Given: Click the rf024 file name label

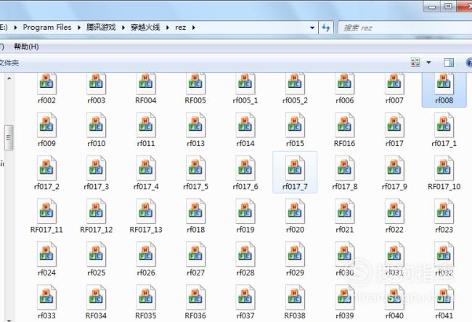Looking at the screenshot, I should 46,273.
